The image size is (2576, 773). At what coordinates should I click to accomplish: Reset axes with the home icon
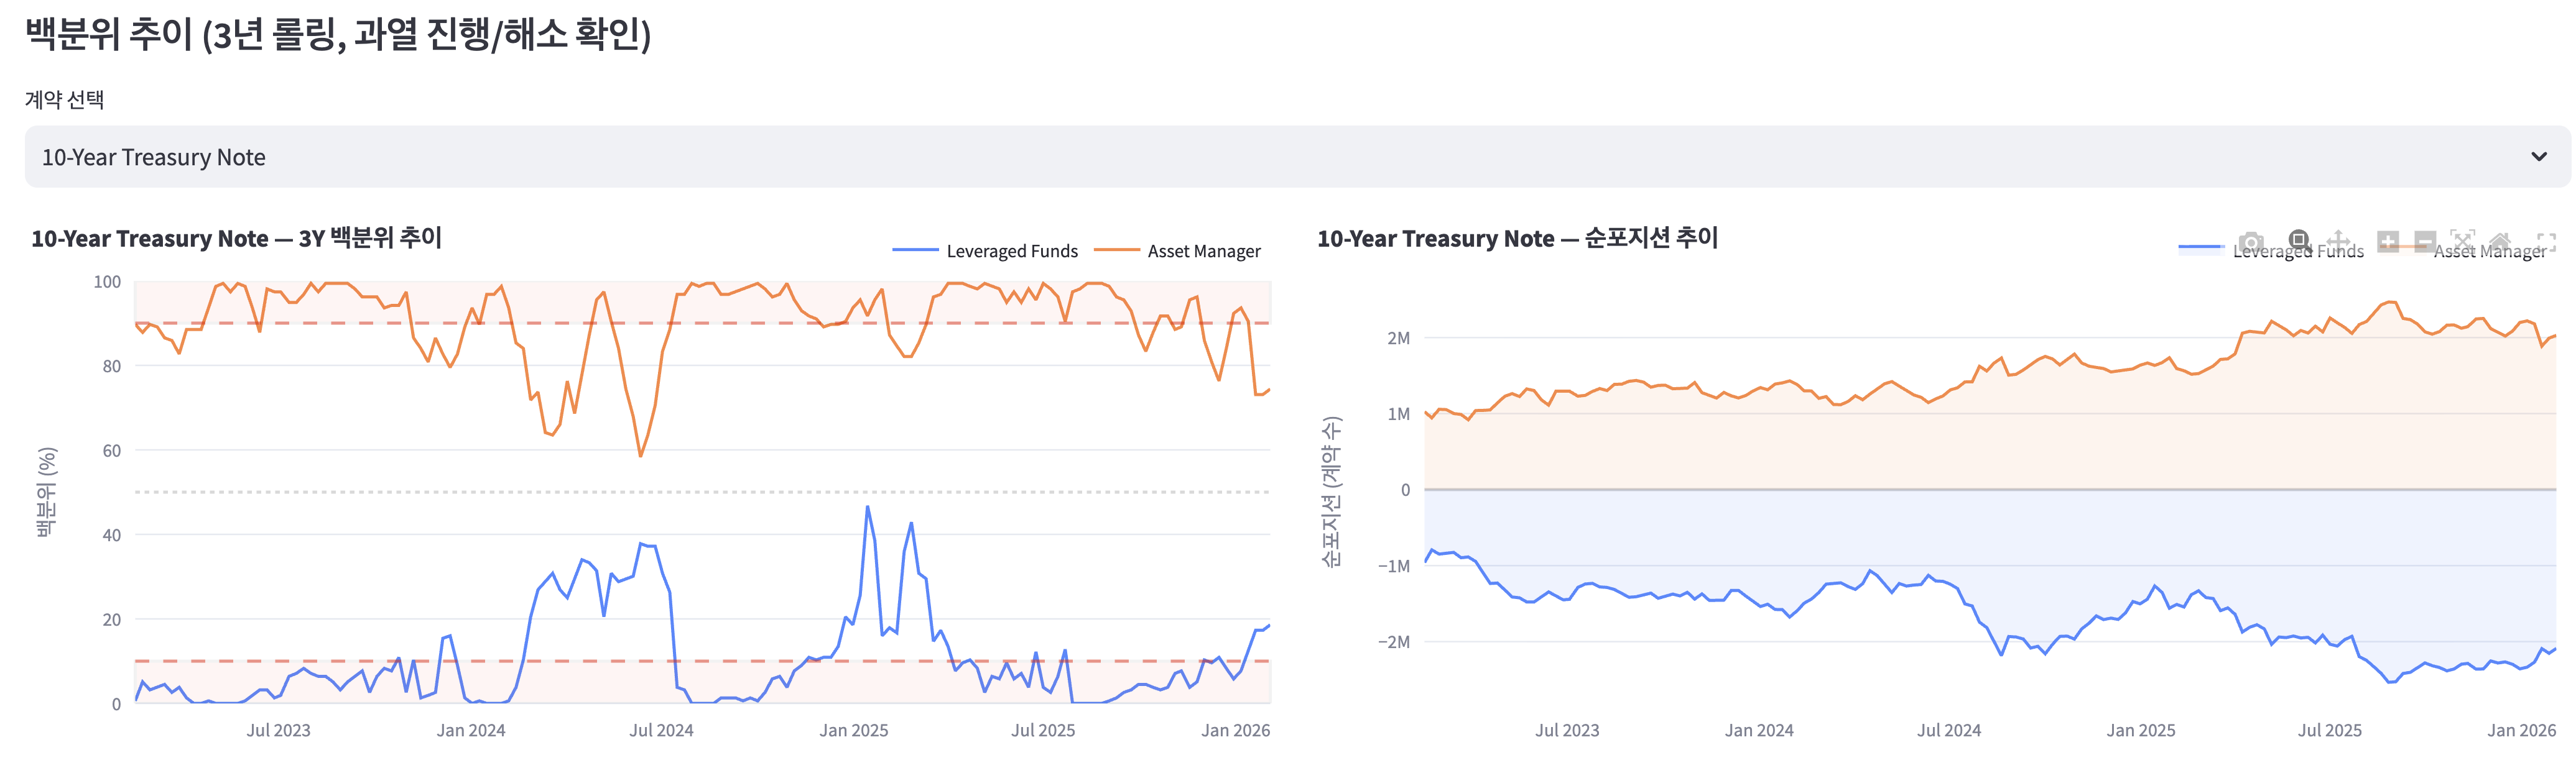2499,242
